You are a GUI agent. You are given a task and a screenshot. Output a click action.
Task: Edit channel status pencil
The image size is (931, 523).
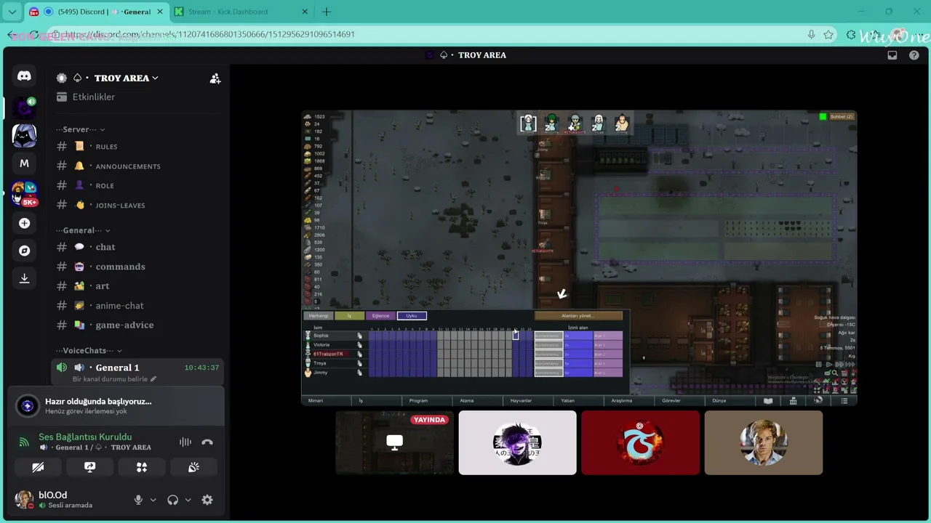[153, 379]
